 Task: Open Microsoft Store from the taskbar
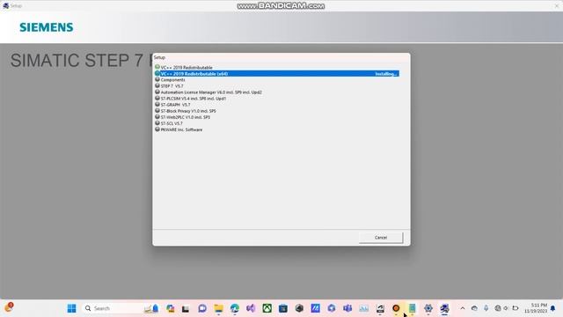click(283, 308)
